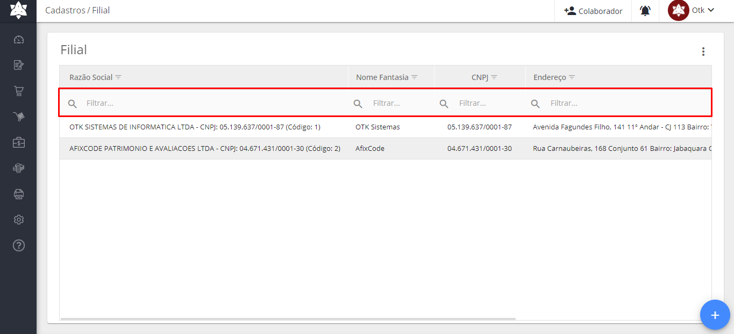Open the Razão Social column filter icon
Image resolution: width=734 pixels, height=334 pixels.
118,77
